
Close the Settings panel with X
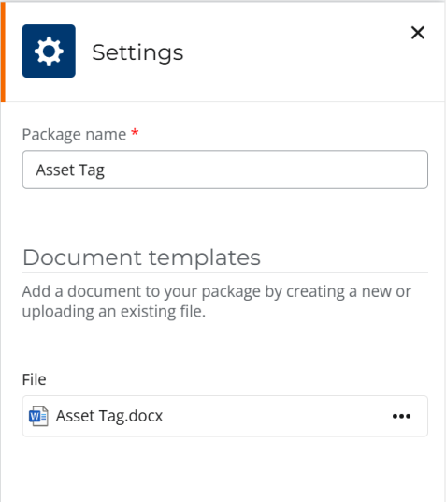[x=418, y=33]
